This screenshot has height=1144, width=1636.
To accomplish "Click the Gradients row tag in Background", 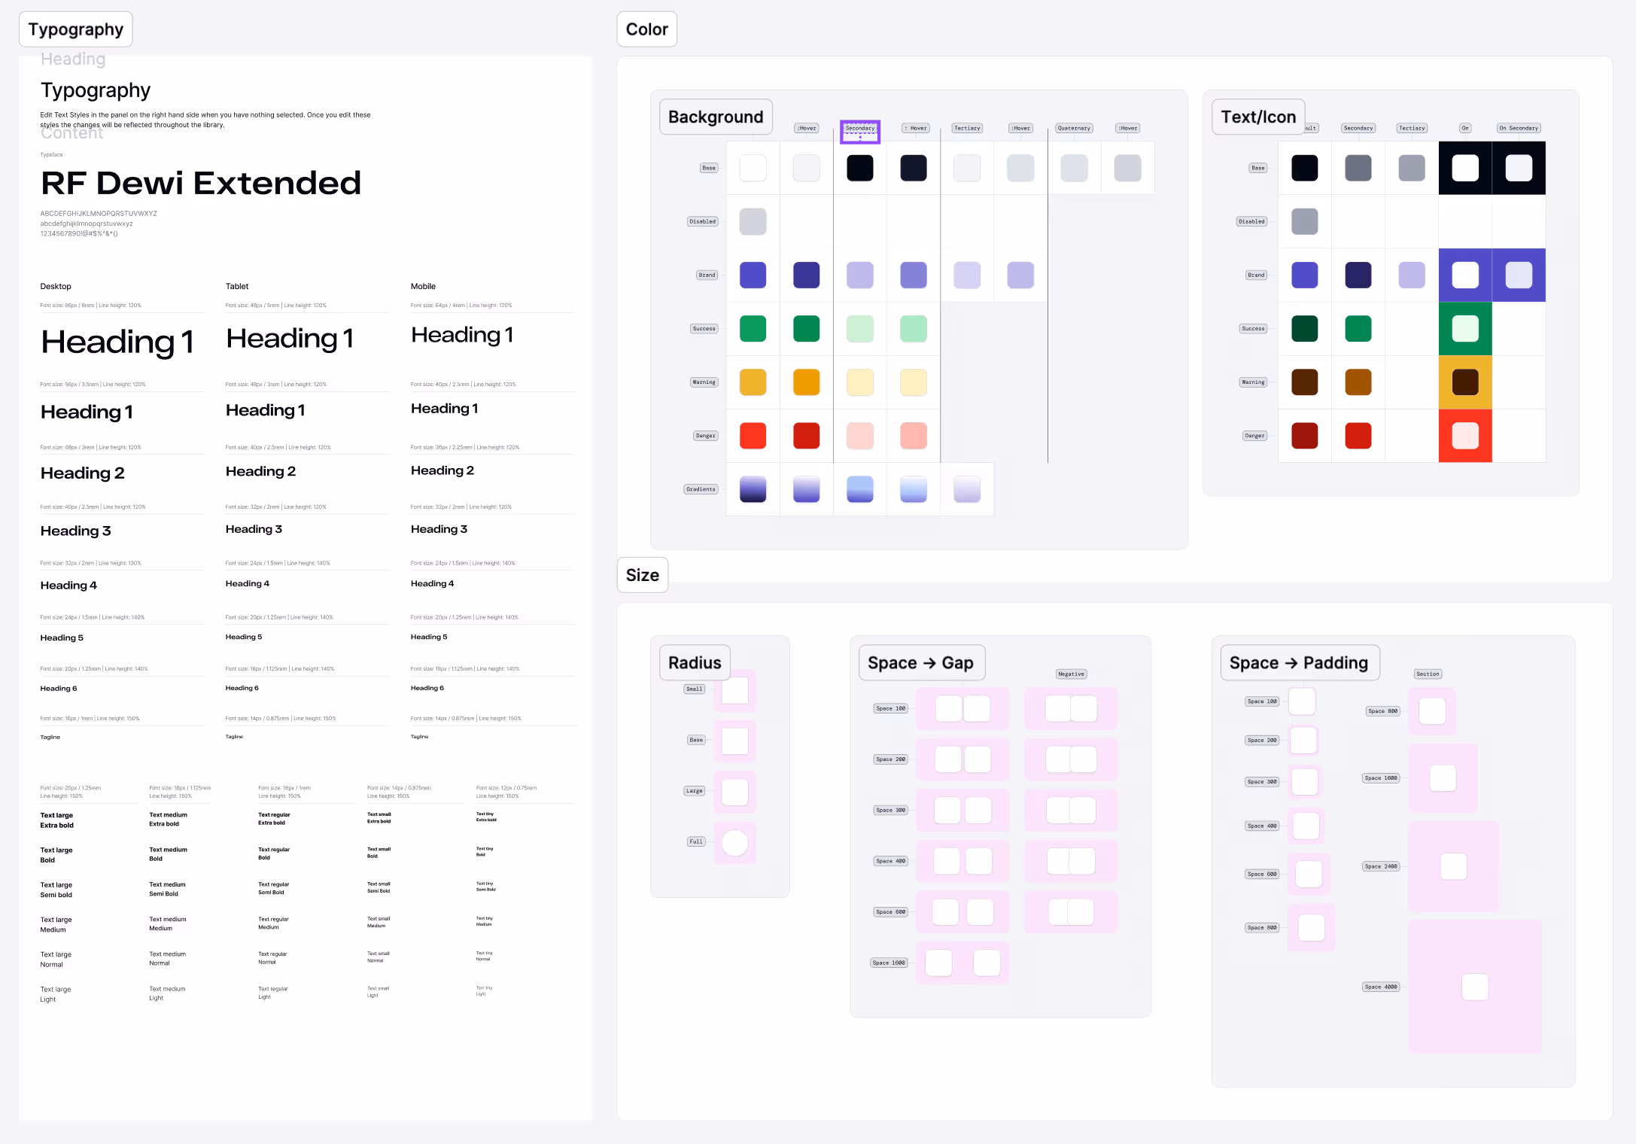I will point(701,489).
